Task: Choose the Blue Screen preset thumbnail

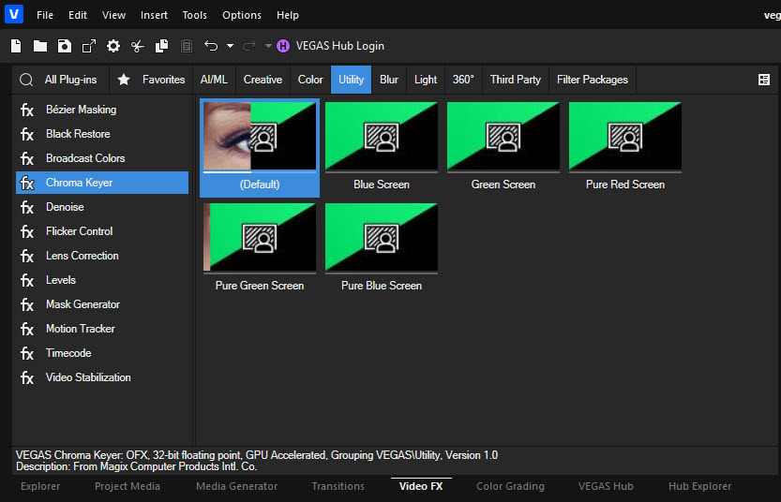Action: pos(382,137)
